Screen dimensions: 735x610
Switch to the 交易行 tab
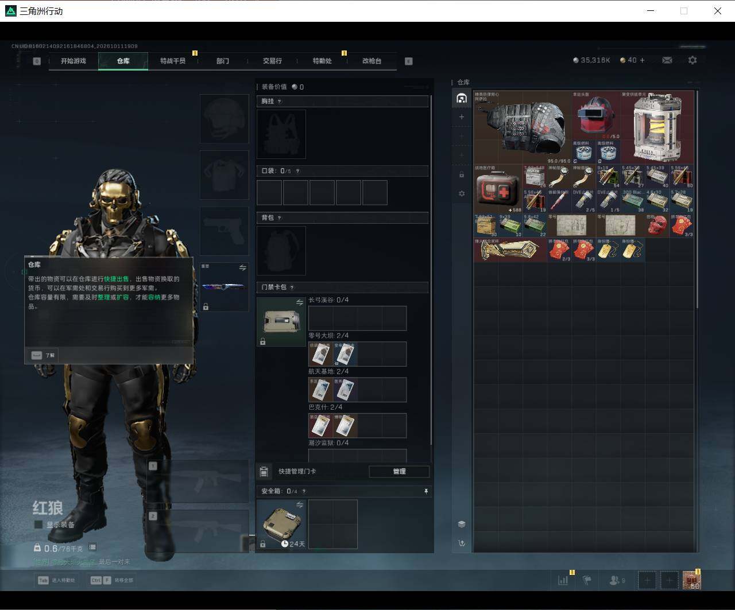point(272,61)
